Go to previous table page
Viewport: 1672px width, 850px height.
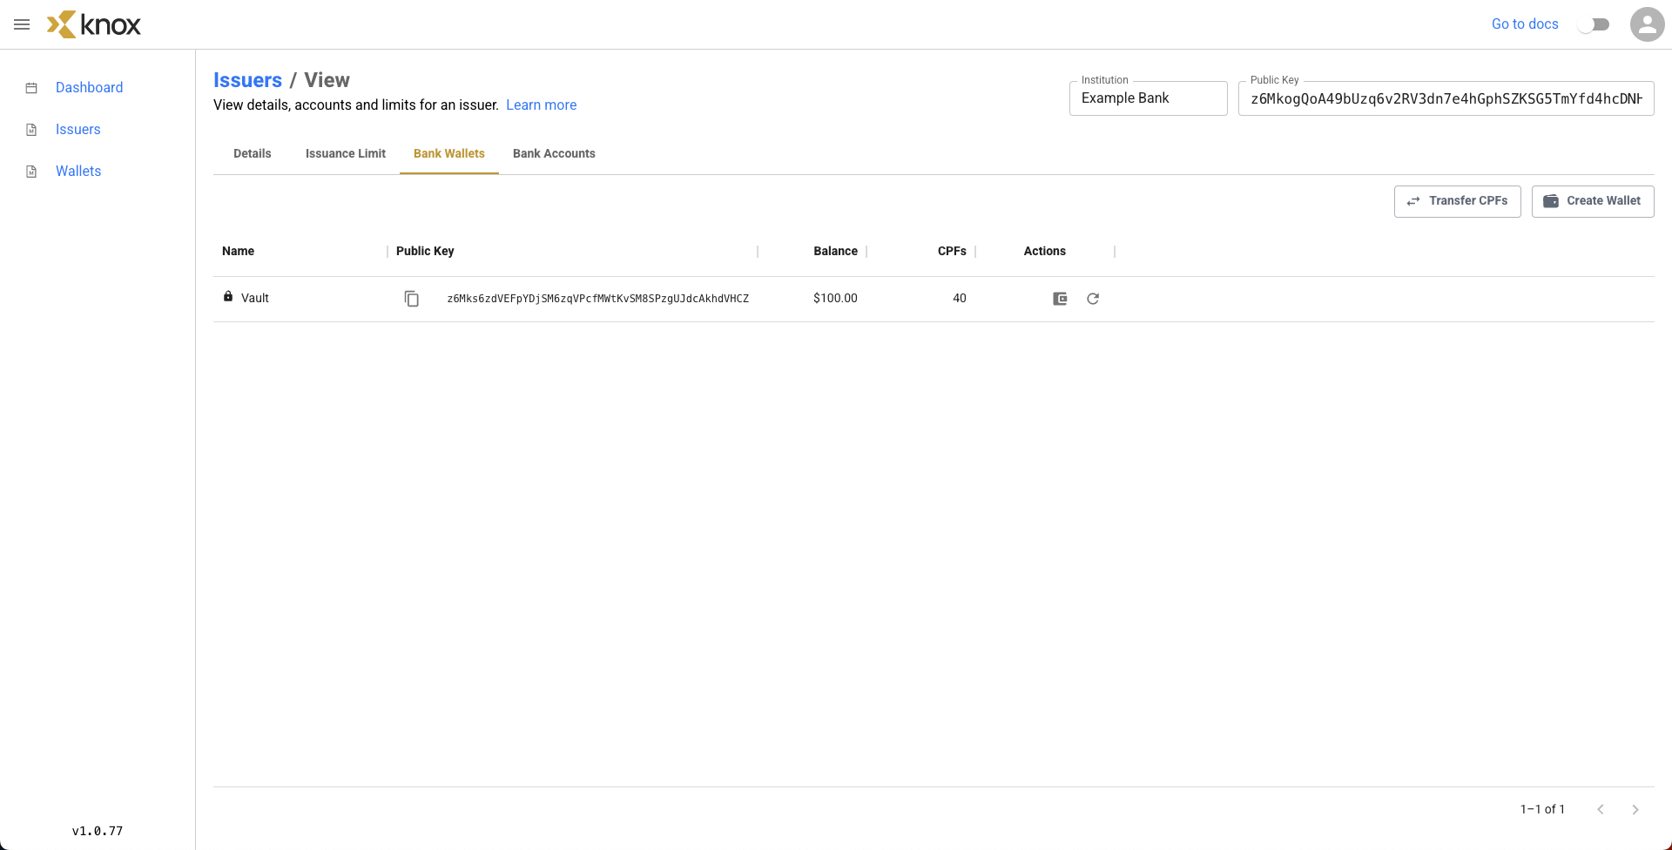coord(1601,809)
